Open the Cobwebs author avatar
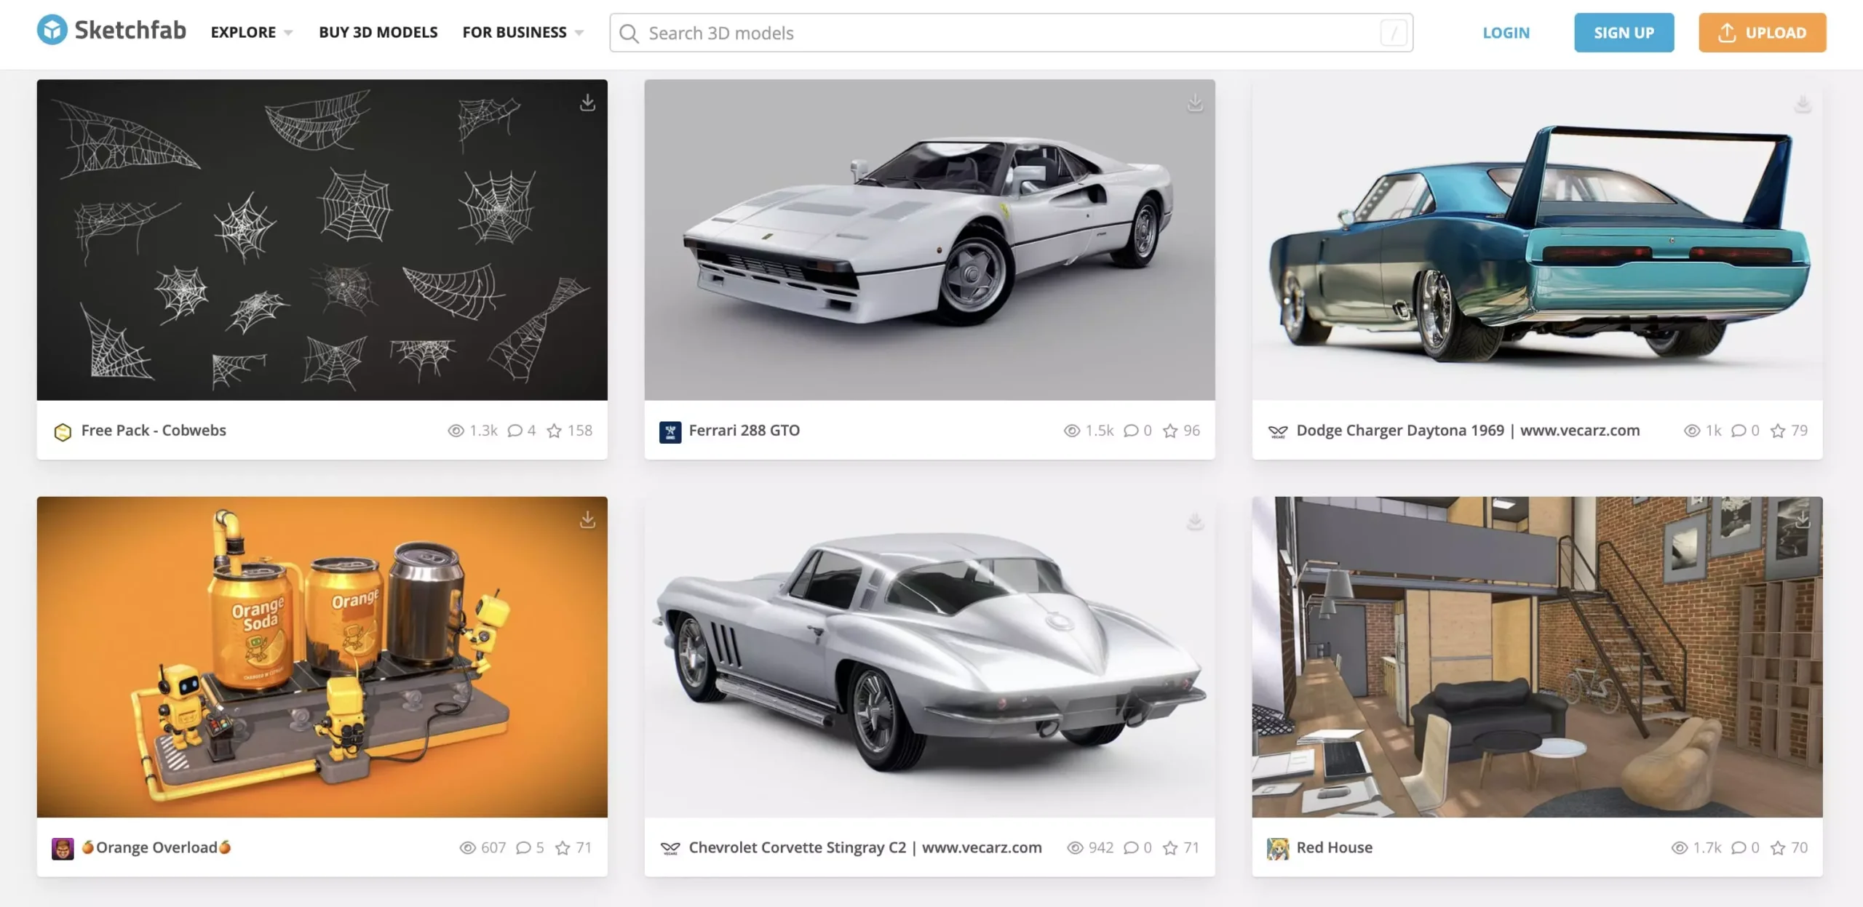Screen dimensions: 1863x907 click(x=63, y=432)
